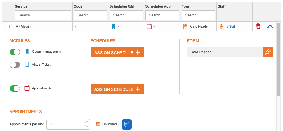
Task: Click the blue ticket icon in Schedules QM column
Action: click(113, 26)
